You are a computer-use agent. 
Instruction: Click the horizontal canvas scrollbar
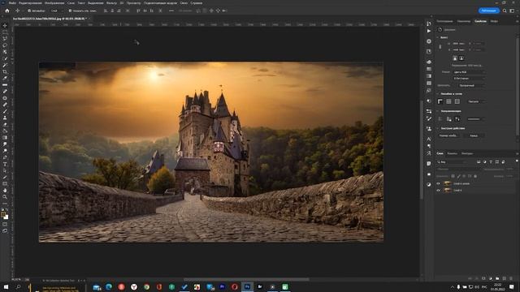245,279
